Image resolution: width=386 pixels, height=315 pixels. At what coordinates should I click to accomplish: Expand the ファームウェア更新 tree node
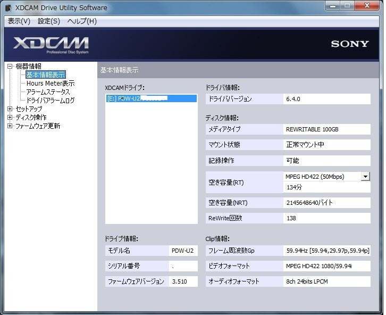(x=10, y=126)
